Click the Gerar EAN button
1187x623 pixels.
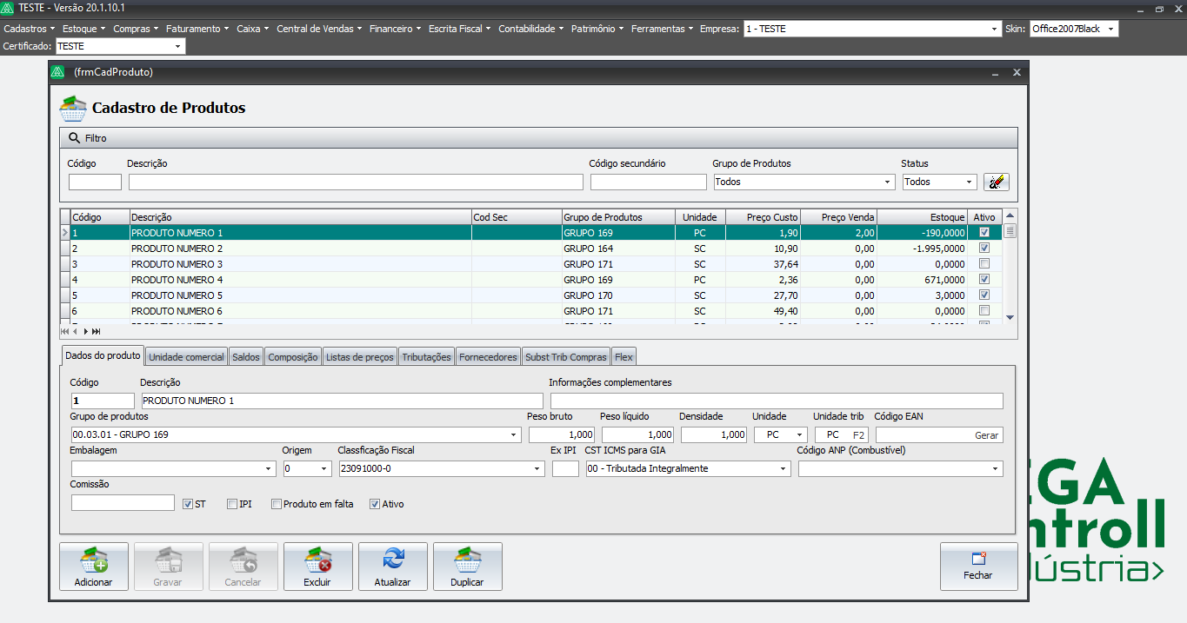[986, 435]
